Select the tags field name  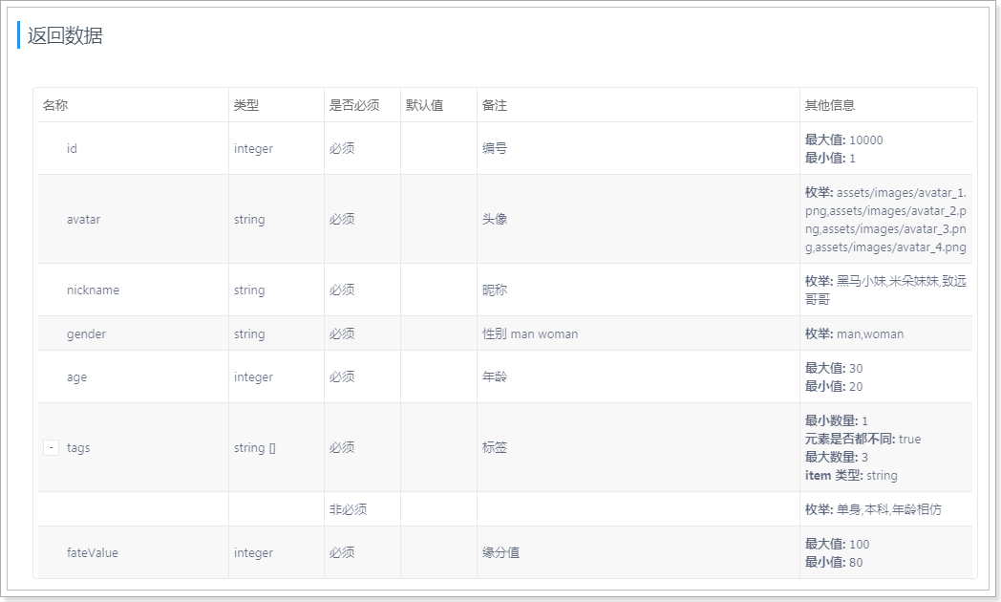(x=78, y=447)
